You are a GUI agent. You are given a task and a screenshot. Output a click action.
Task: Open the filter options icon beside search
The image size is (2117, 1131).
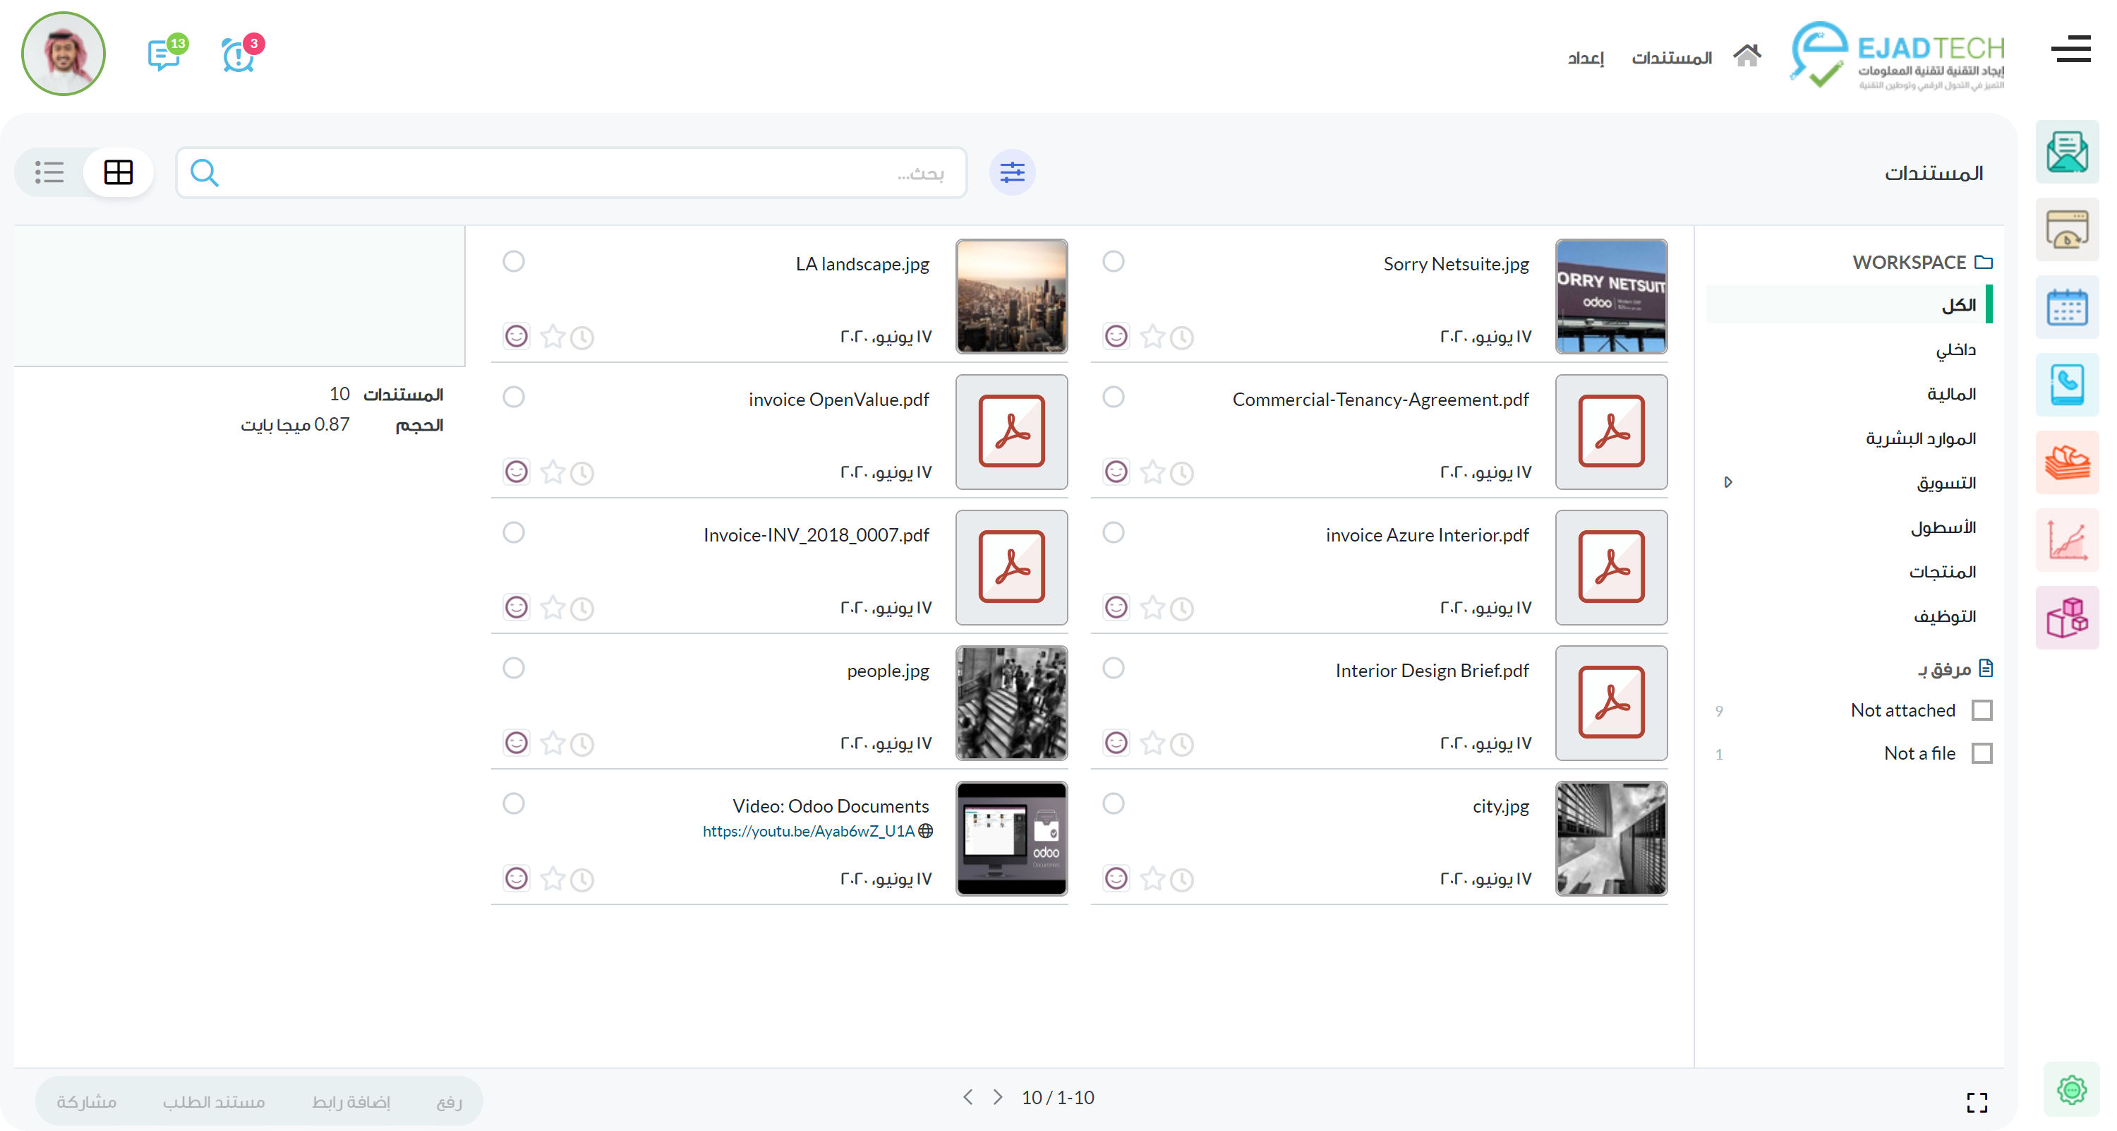pos(1012,172)
